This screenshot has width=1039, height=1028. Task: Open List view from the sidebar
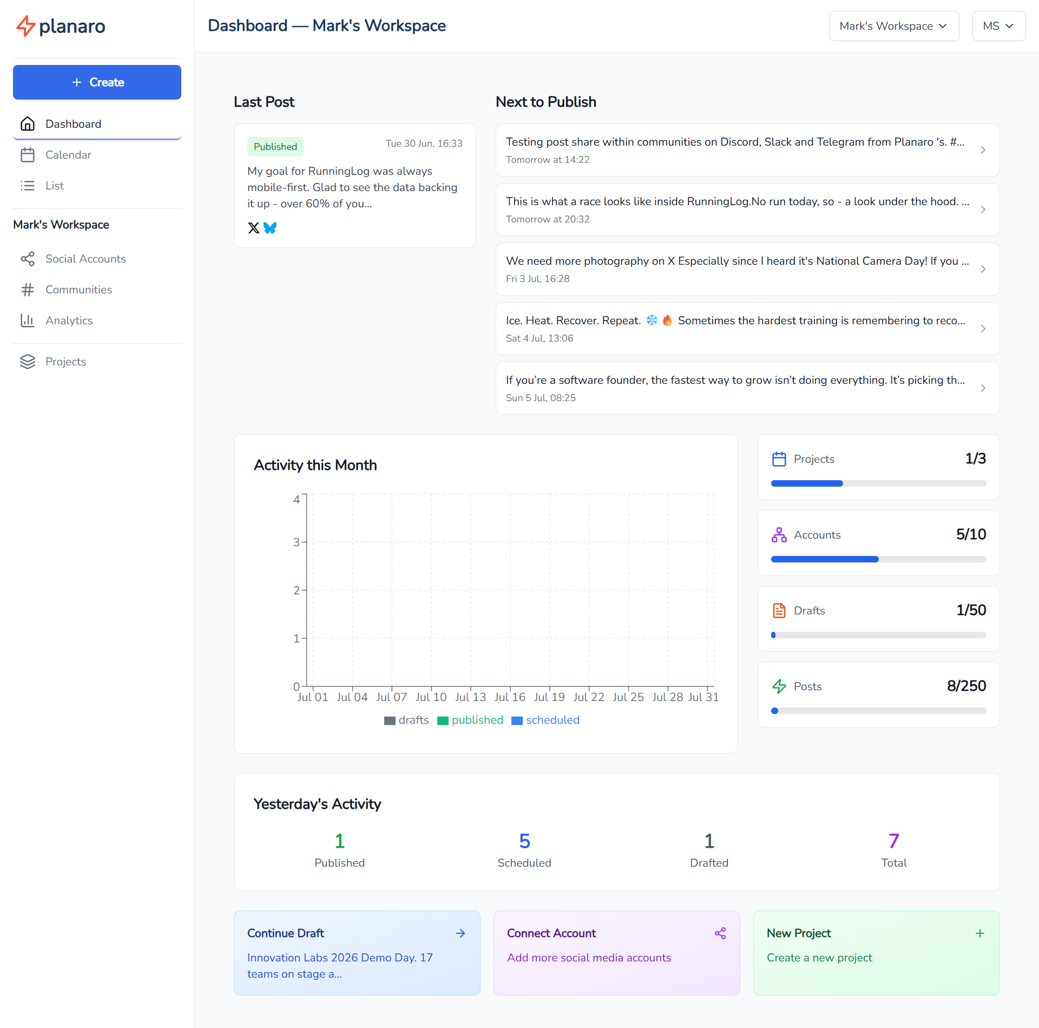pos(97,186)
